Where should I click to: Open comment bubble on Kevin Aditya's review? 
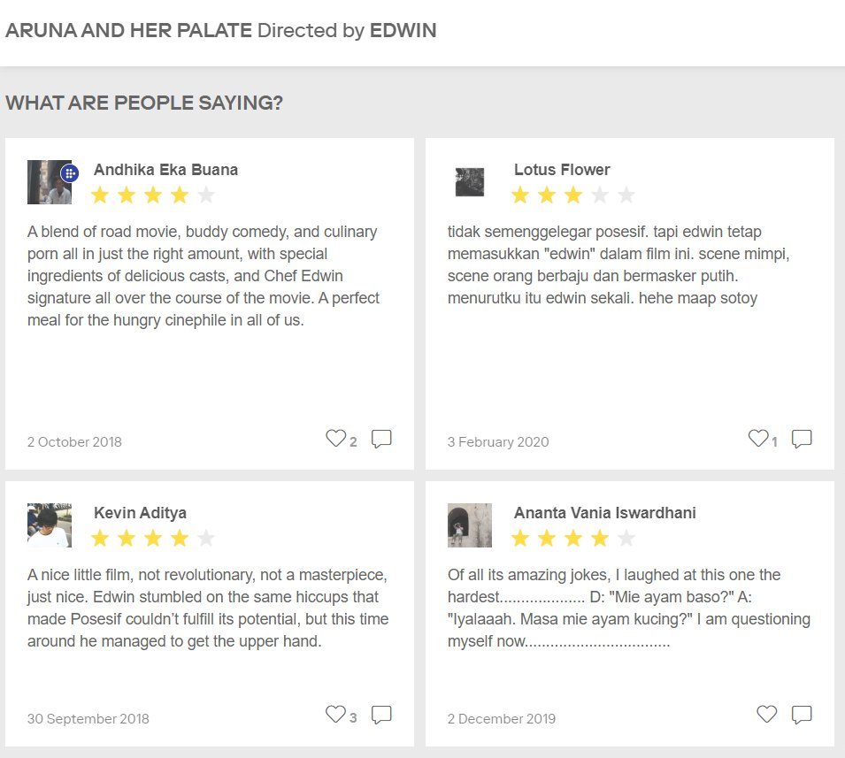[x=381, y=715]
